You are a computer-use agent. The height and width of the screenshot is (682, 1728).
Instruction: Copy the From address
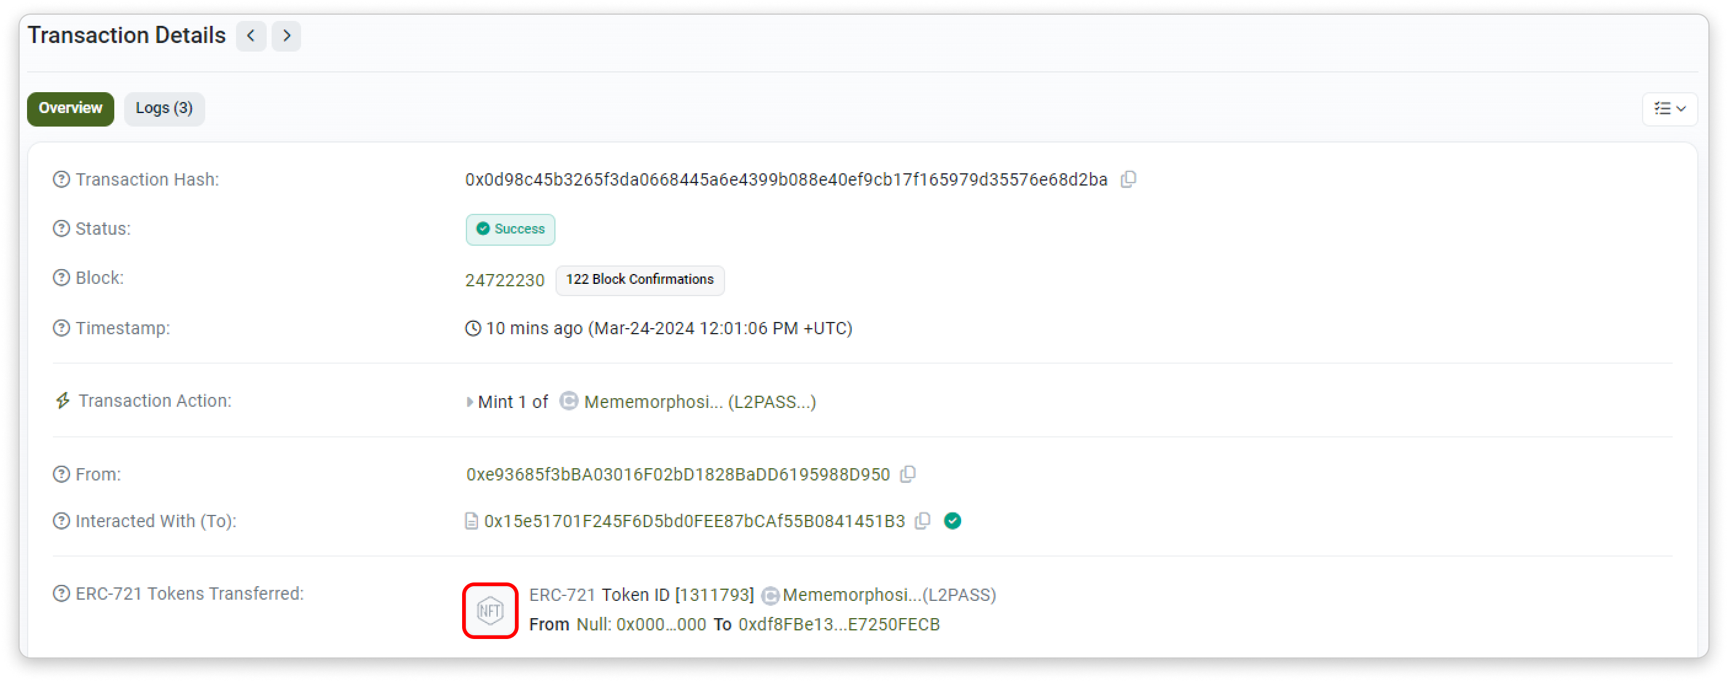pos(908,474)
